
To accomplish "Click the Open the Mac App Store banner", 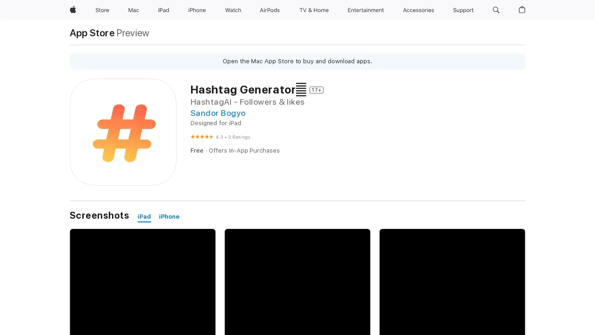I will click(x=297, y=61).
